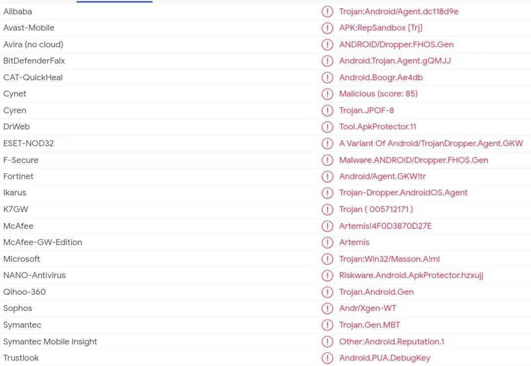Click the alert icon beside Tool.ApkProtector.11
531x366 pixels.
[x=327, y=127]
